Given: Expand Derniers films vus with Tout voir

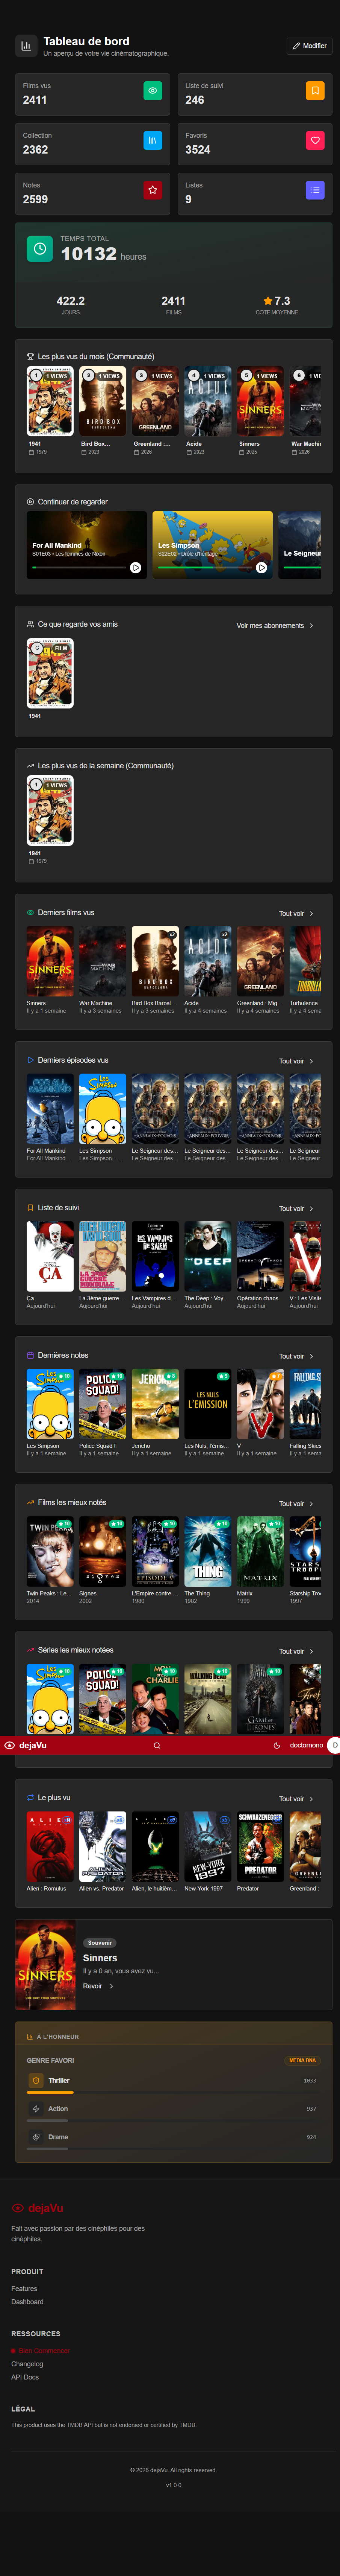Looking at the screenshot, I should (295, 913).
